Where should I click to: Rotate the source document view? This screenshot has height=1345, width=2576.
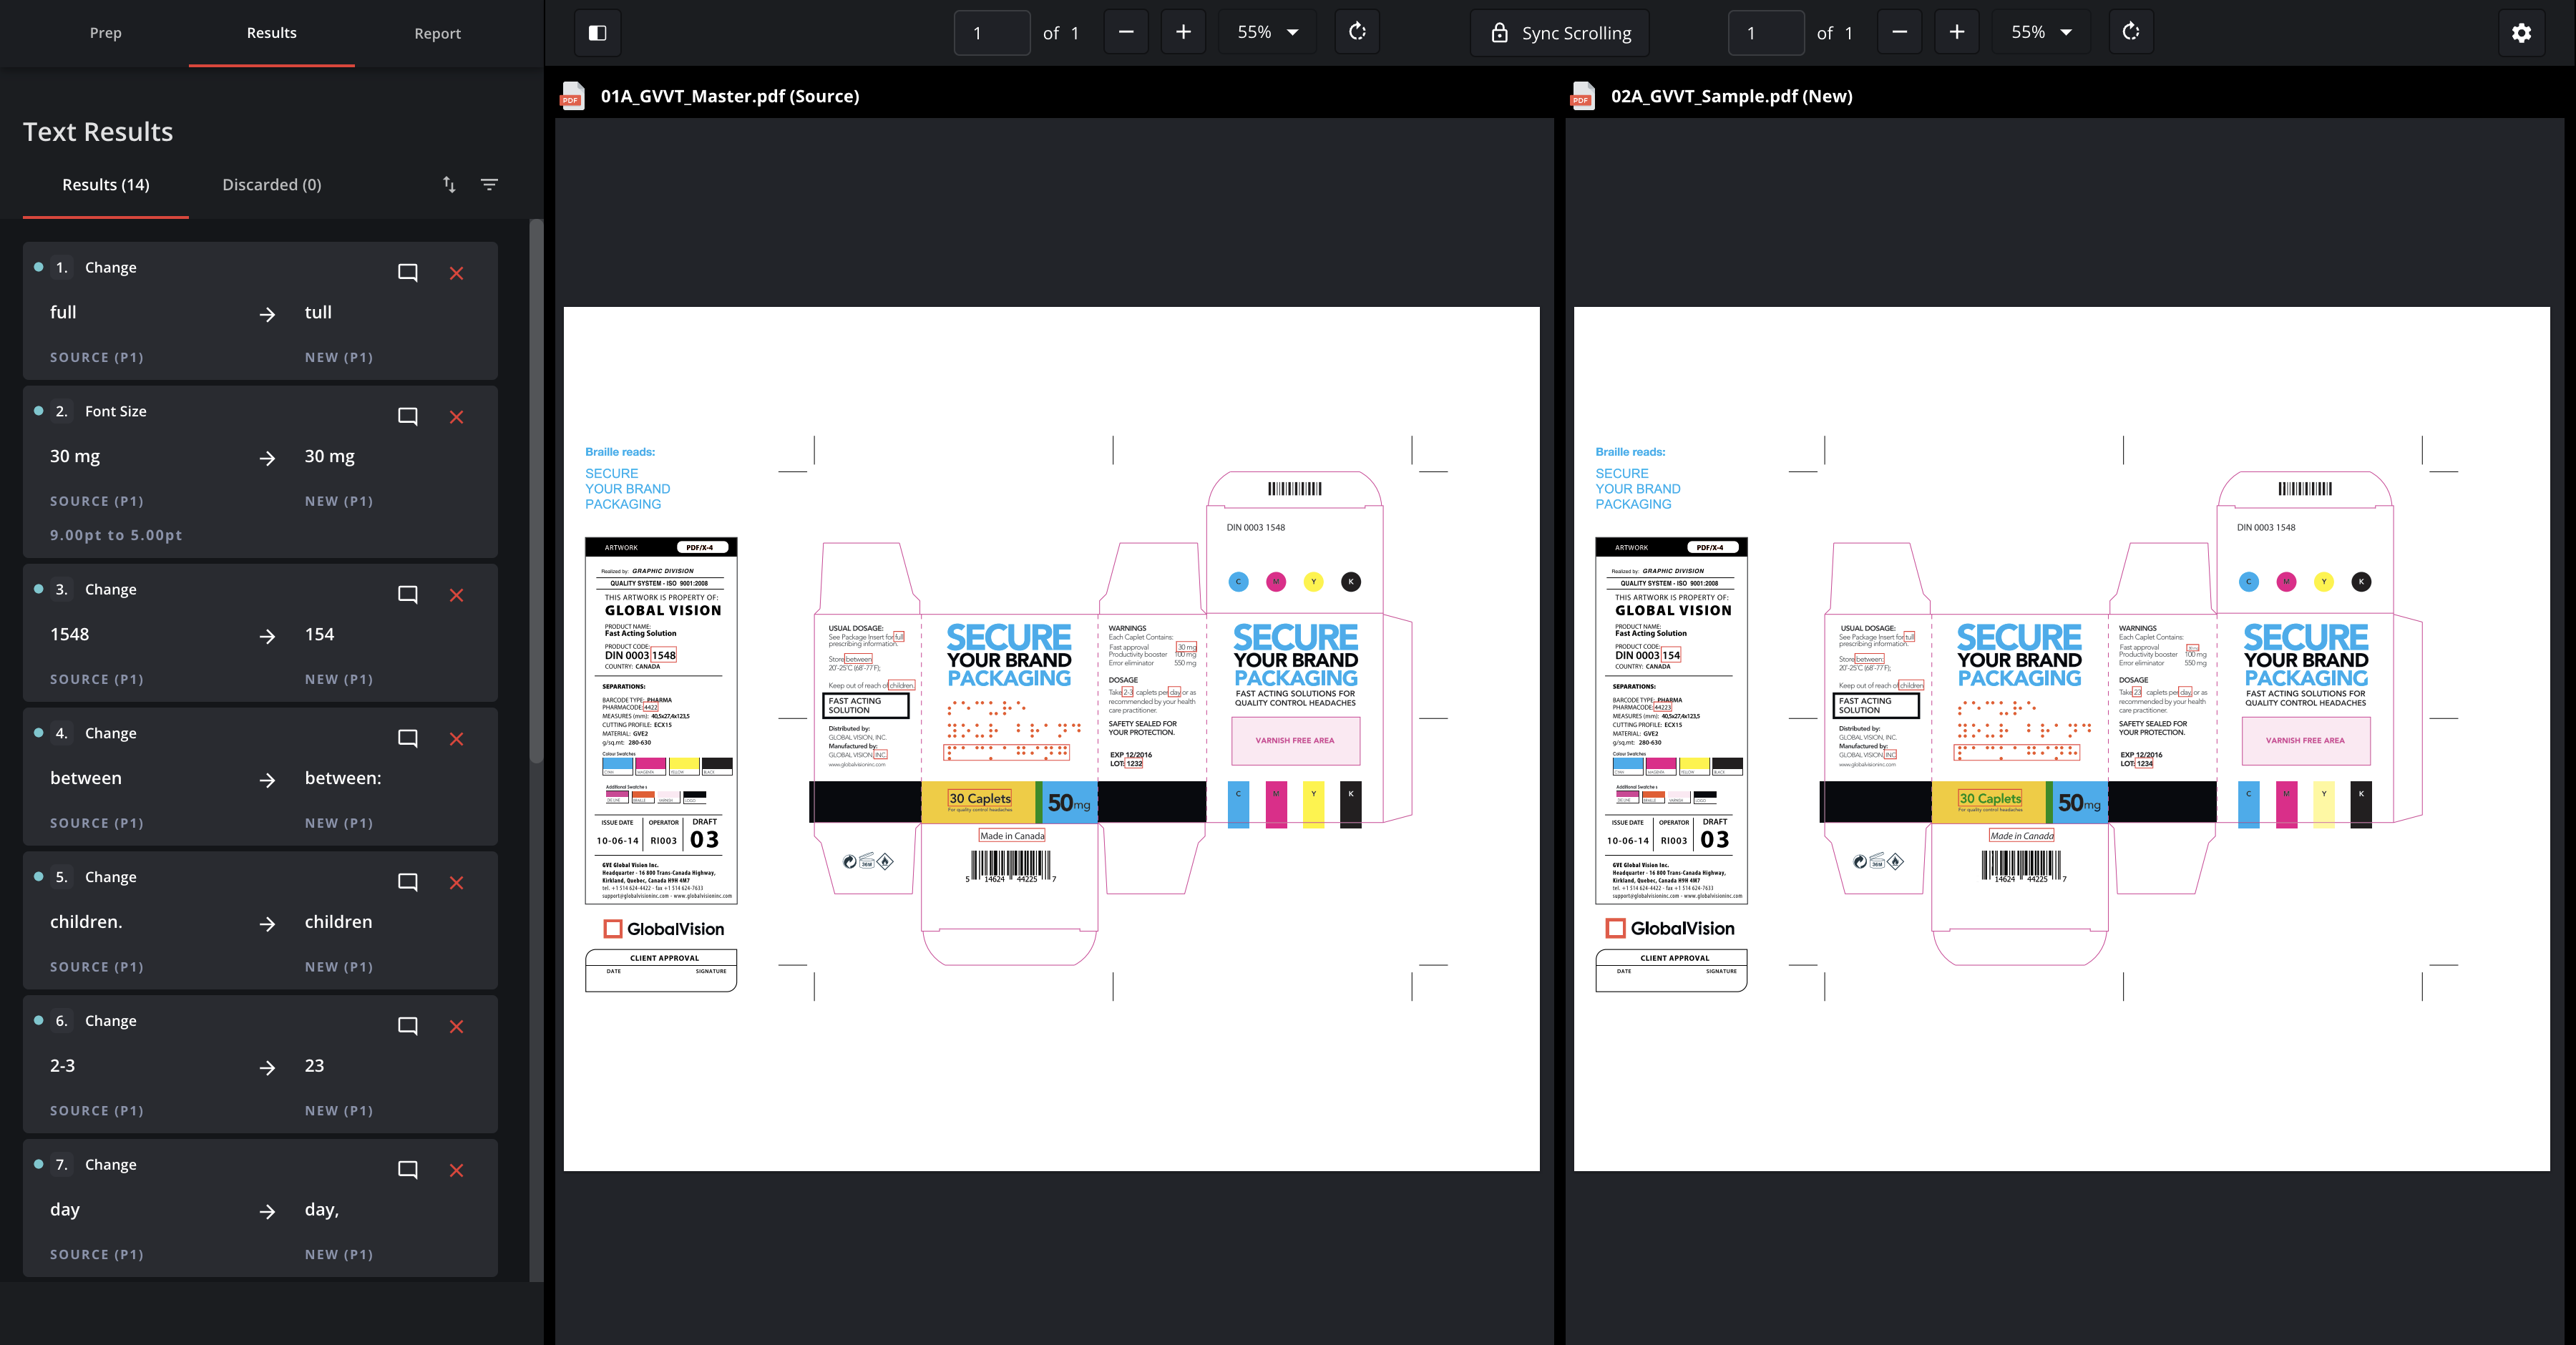tap(1357, 32)
